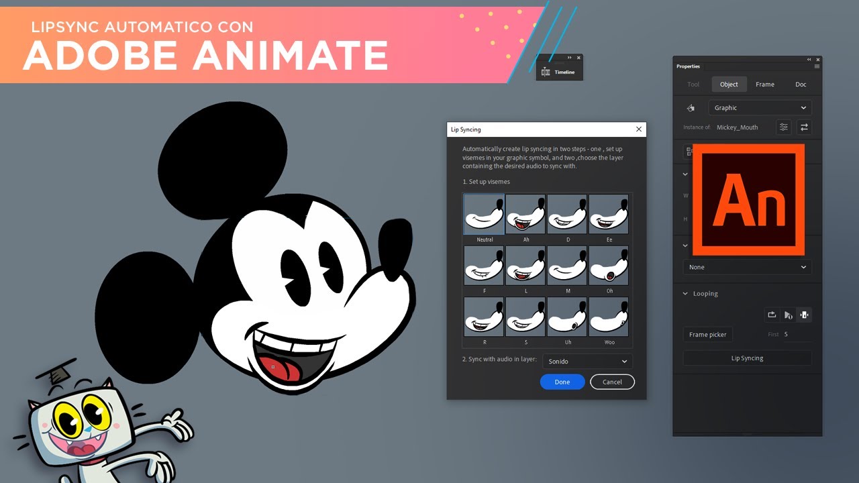Open the Graphic symbol type dropdown
The image size is (859, 483).
pos(760,108)
